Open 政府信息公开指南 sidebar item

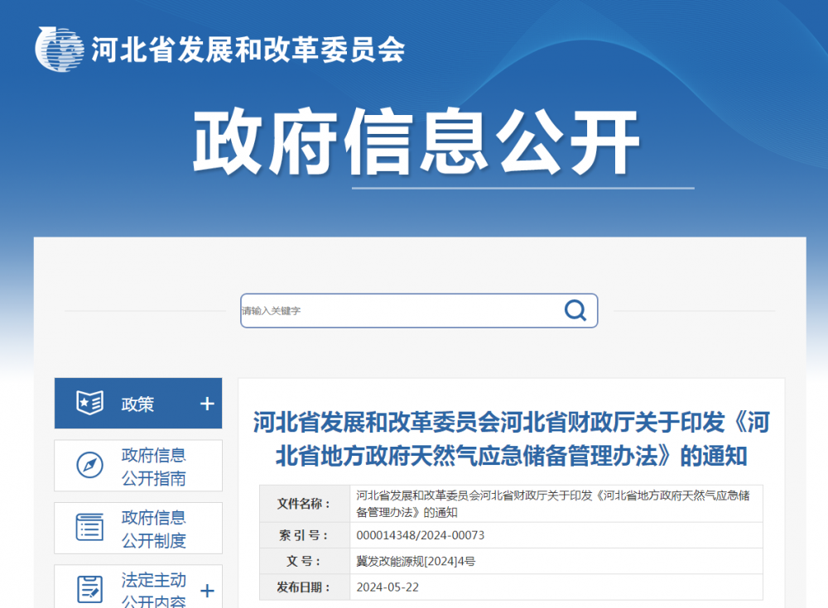tap(137, 466)
